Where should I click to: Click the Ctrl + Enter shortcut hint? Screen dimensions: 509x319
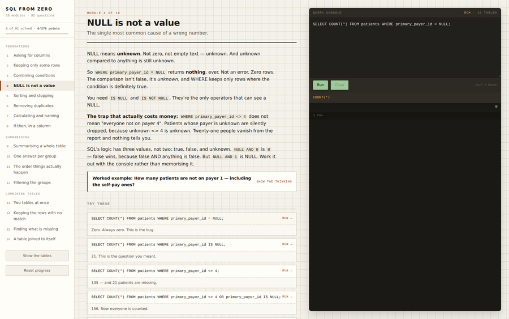click(x=486, y=85)
